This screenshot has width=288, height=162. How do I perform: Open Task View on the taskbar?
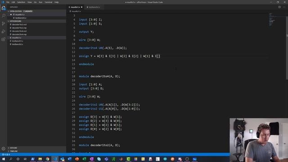tap(25, 159)
